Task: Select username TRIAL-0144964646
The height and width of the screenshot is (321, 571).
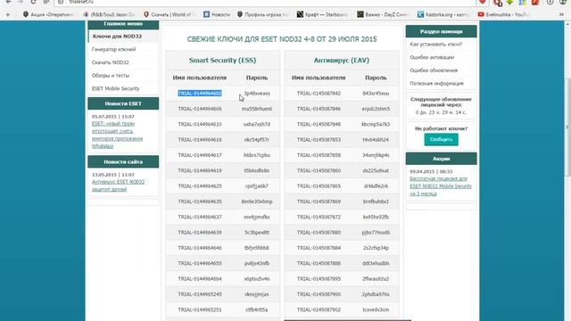Action: tap(200, 248)
